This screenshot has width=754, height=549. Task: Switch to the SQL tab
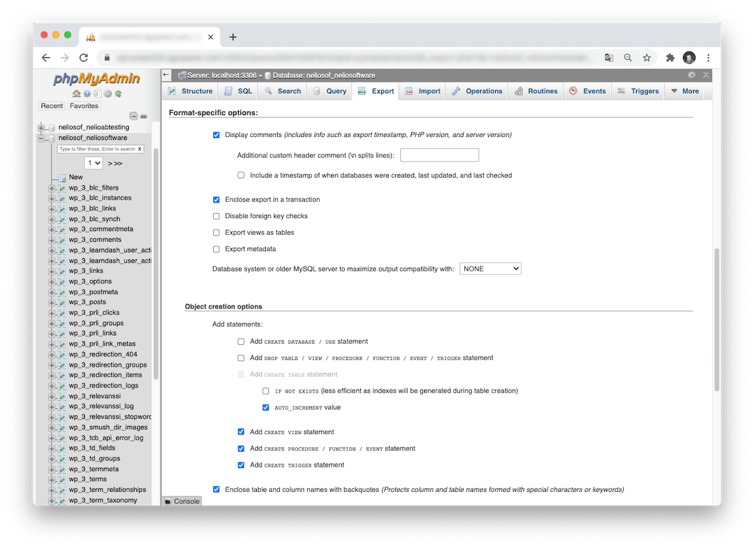(238, 91)
